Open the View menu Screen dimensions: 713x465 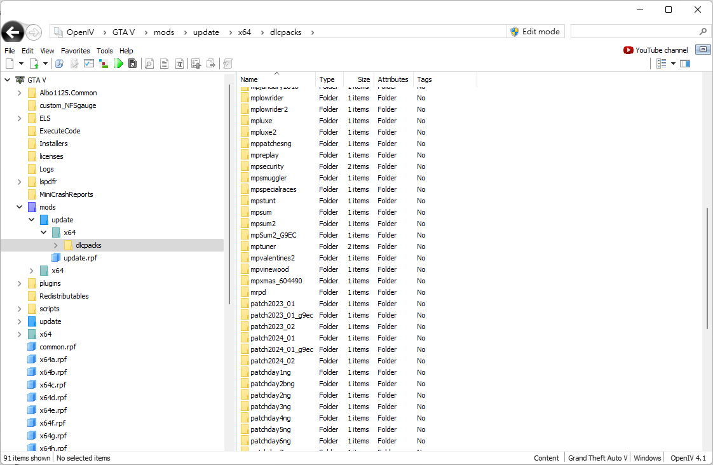pyautogui.click(x=47, y=51)
